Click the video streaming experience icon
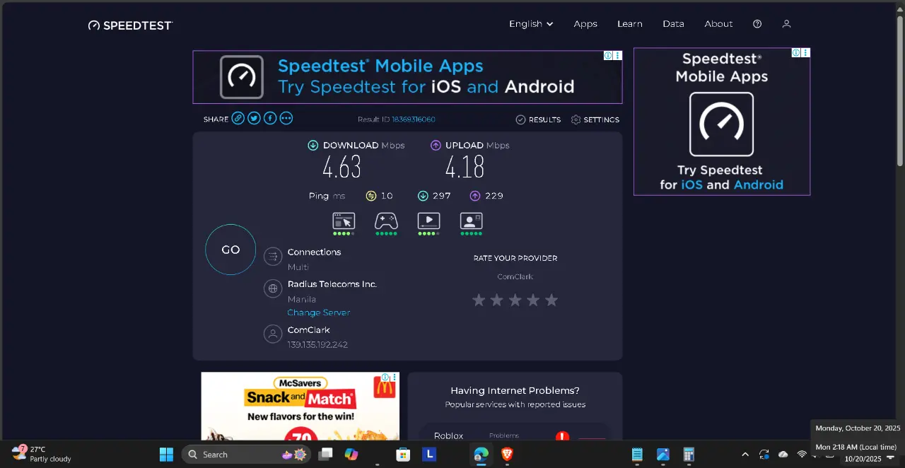905x468 pixels. point(428,221)
